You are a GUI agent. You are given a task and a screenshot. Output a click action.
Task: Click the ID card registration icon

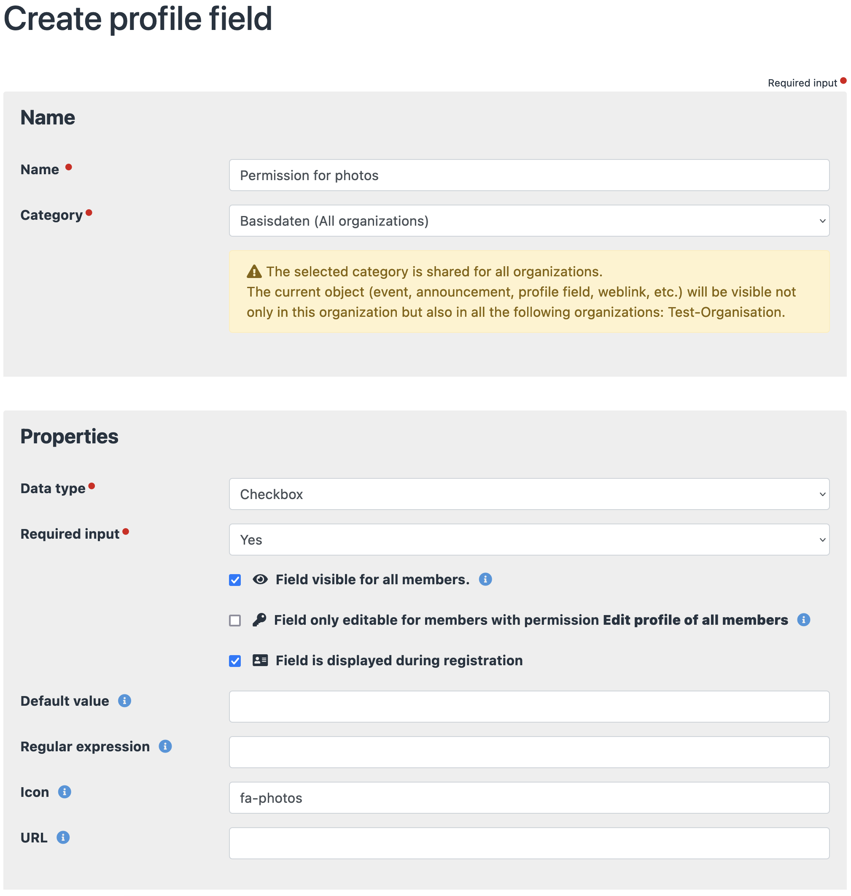(260, 660)
